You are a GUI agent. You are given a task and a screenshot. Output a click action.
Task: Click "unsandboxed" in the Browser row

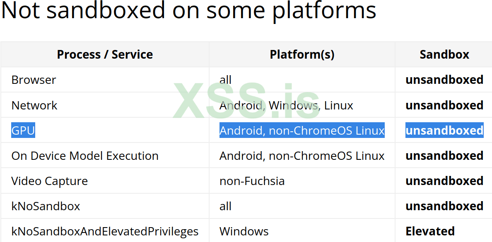[444, 80]
